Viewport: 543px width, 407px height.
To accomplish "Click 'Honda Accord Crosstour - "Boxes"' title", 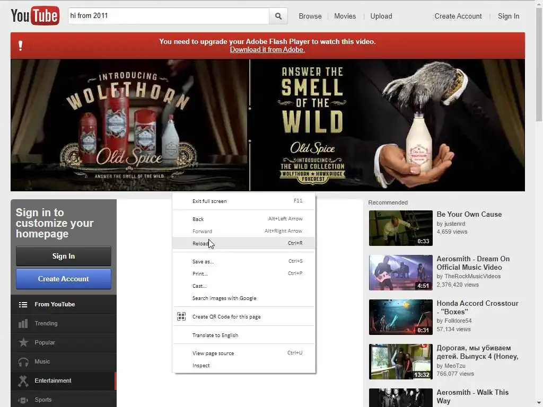I will (477, 307).
